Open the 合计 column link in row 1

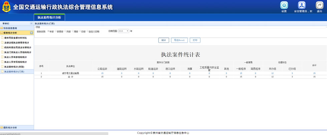click(314, 73)
